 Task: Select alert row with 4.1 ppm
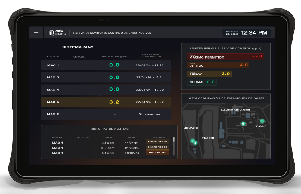tap(110, 153)
